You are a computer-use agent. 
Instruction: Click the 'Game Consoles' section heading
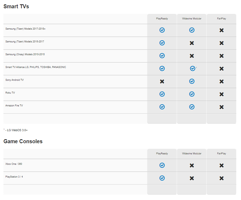[x=23, y=141]
